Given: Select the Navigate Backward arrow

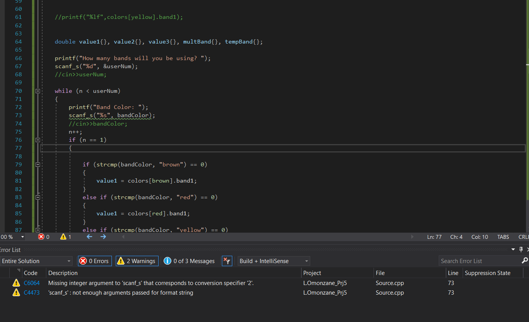Looking at the screenshot, I should click(89, 236).
